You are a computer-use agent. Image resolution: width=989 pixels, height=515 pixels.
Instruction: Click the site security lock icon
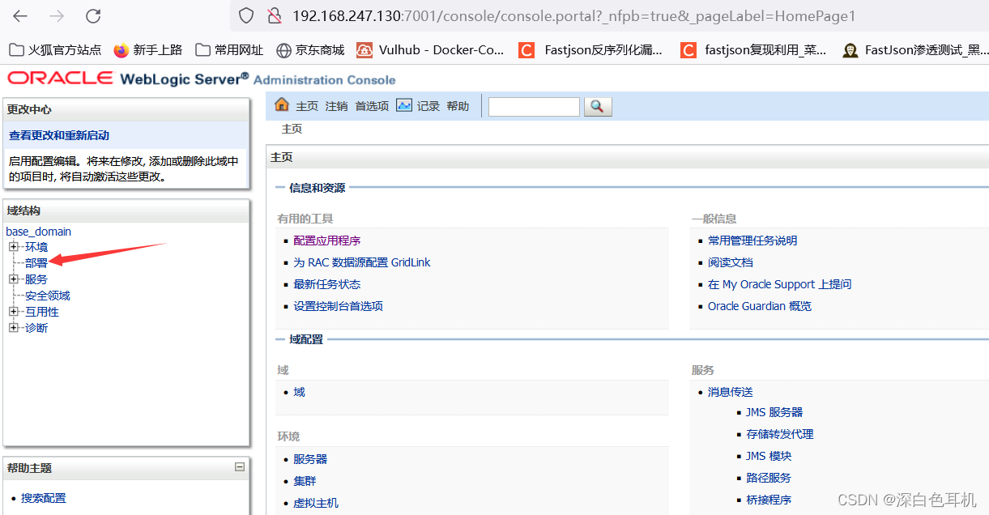pyautogui.click(x=275, y=15)
